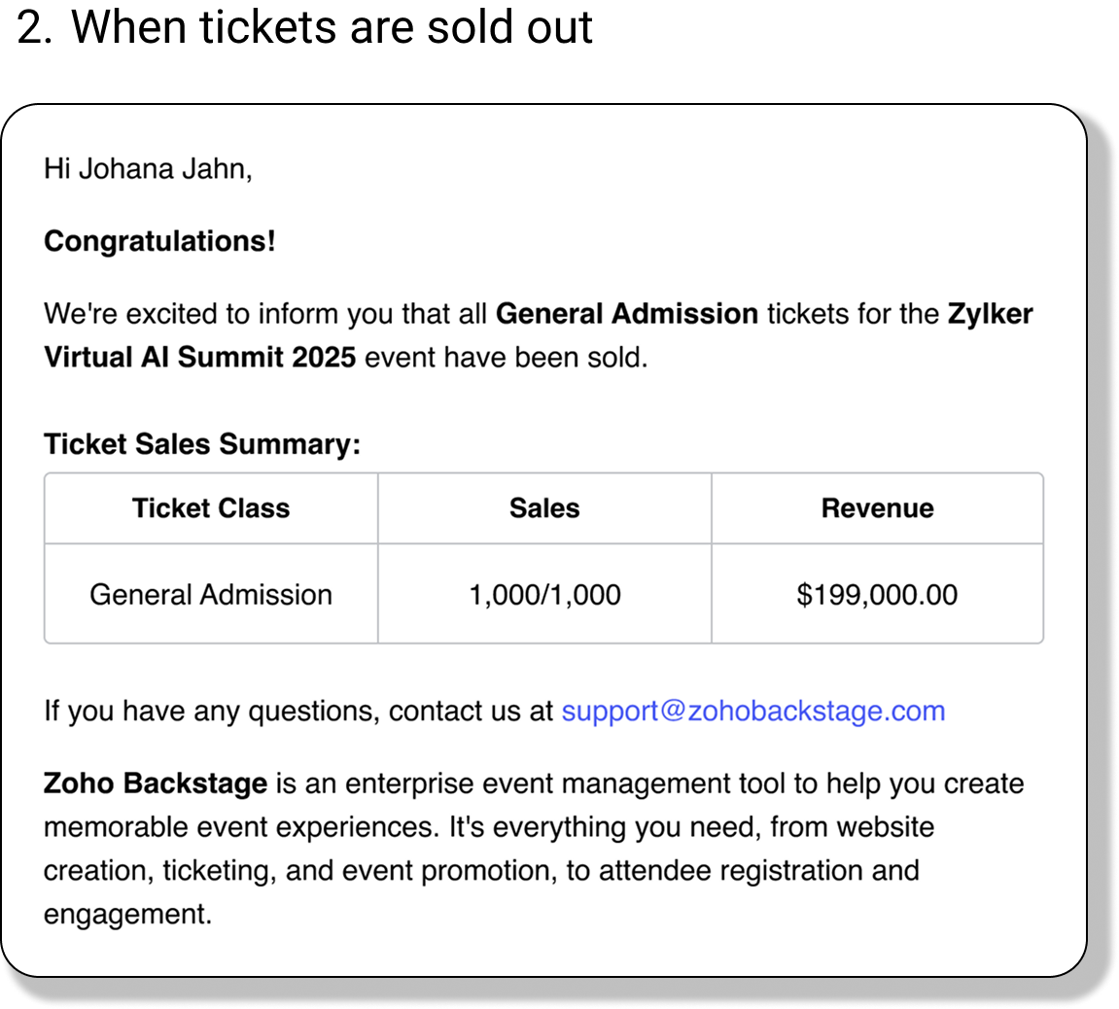Click the General Admission table cell
Screen dimensions: 1119x1009
click(x=211, y=594)
